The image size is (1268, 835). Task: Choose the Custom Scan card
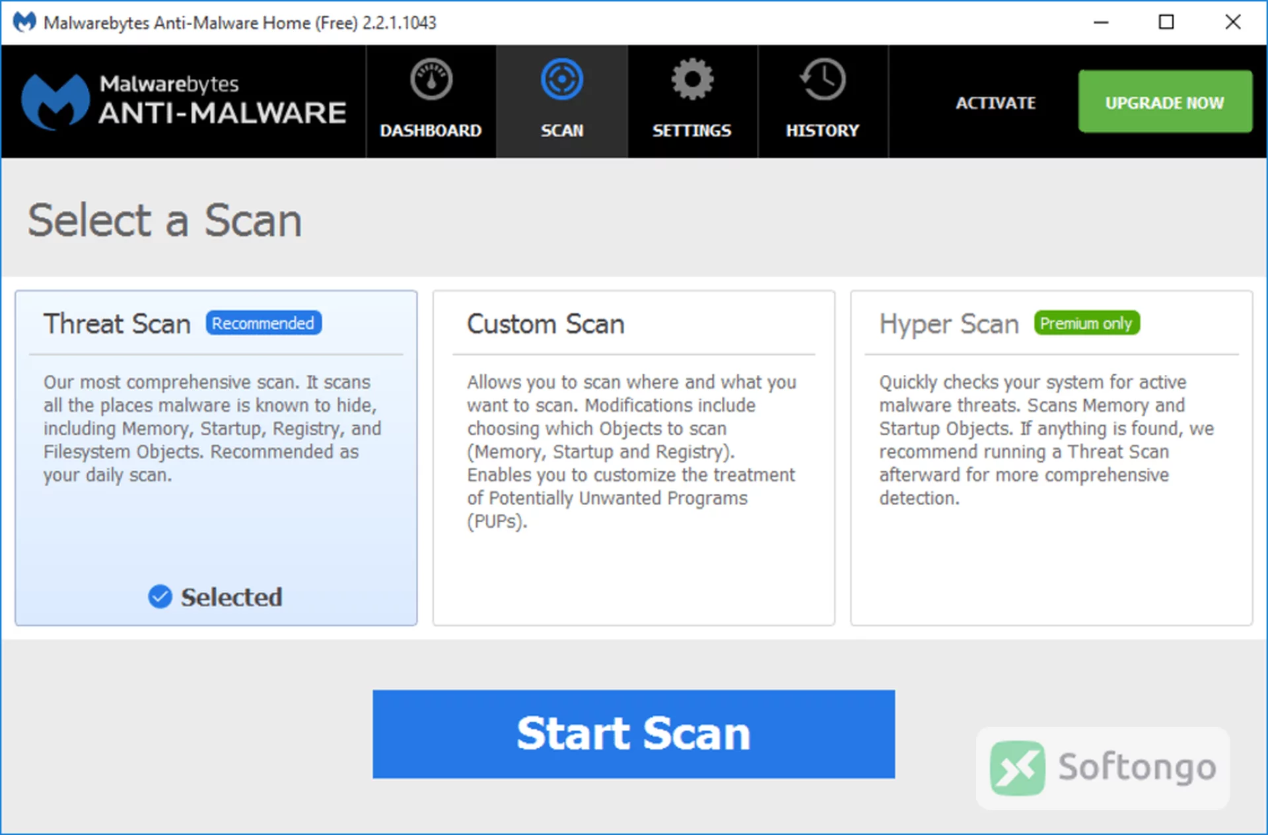point(633,457)
